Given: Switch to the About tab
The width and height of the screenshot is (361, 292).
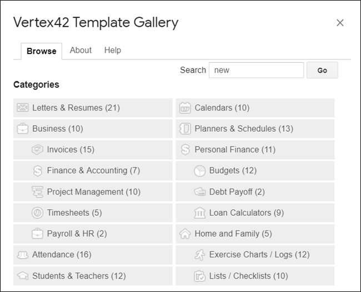Looking at the screenshot, I should [x=81, y=50].
